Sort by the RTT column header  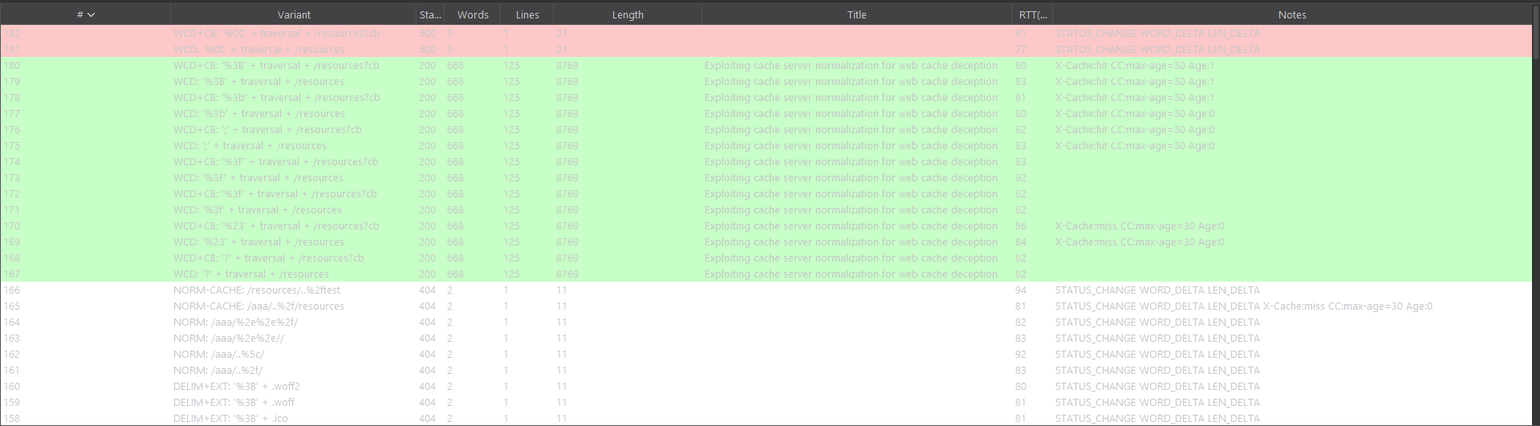(x=1033, y=15)
